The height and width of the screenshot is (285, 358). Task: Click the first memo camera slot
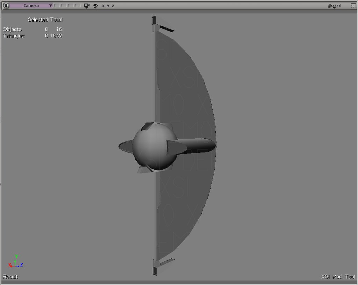click(x=57, y=6)
